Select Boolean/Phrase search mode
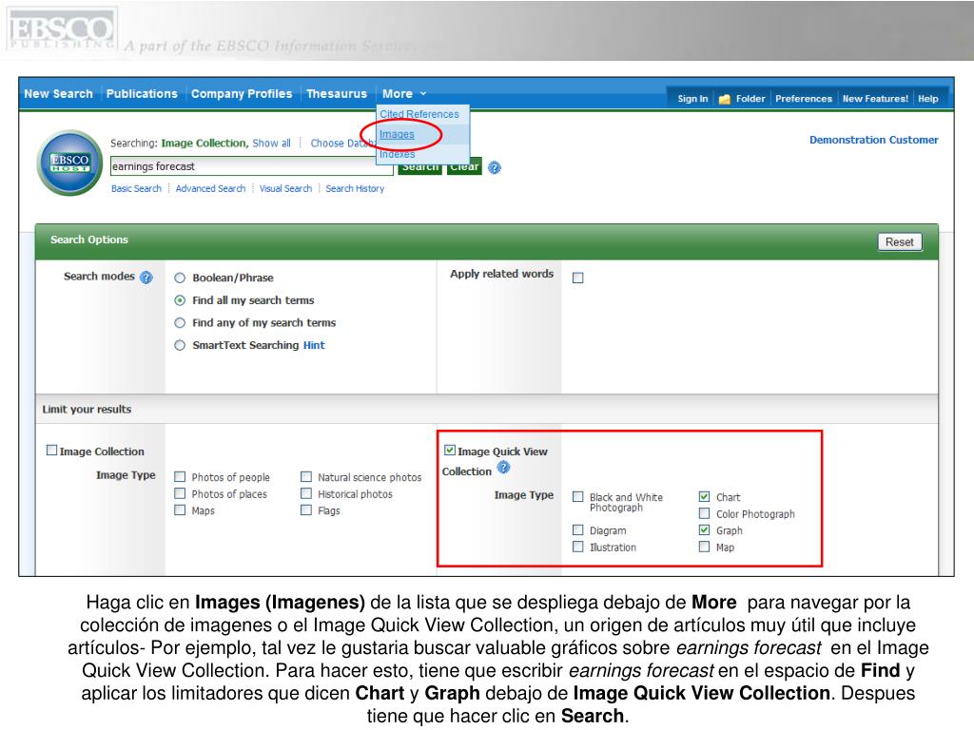 (180, 279)
